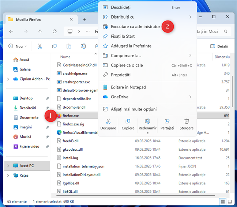Viewport: 237px width, 207px height.
Task: Select install.log file
Action: pos(68,158)
